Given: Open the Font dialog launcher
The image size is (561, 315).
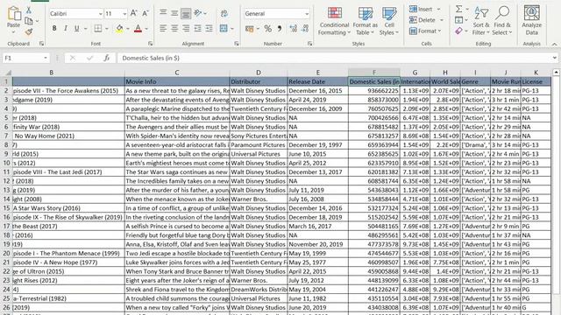Looking at the screenshot, I should pos(150,44).
